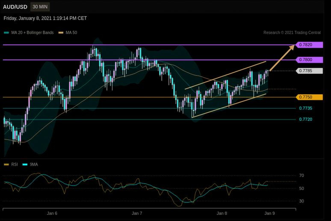
Task: Click the 9MA indicator legend label
Action: pyautogui.click(x=34, y=165)
